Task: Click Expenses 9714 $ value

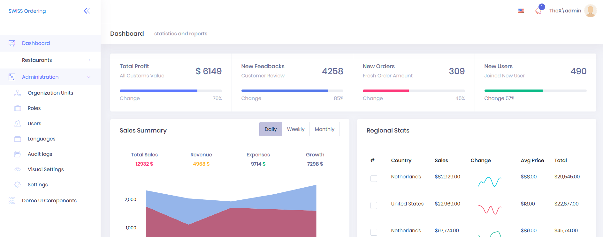Action: (258, 164)
